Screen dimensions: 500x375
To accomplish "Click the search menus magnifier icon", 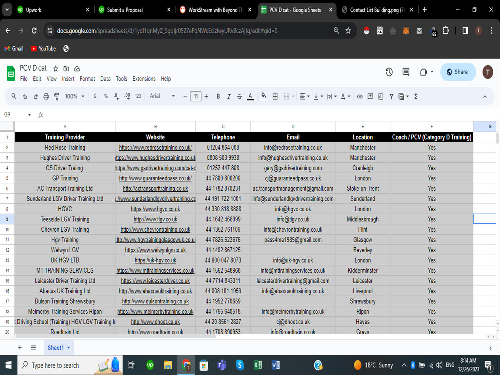I will [14, 96].
